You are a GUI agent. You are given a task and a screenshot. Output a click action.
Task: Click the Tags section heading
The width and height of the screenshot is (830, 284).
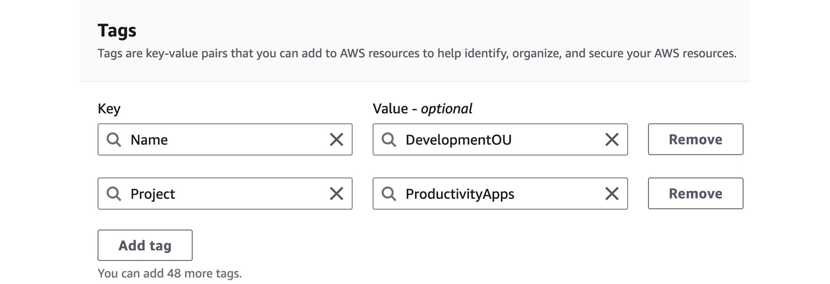[117, 31]
